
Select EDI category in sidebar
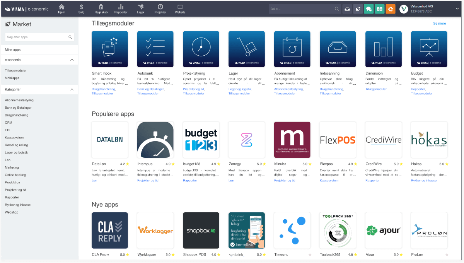[8, 130]
